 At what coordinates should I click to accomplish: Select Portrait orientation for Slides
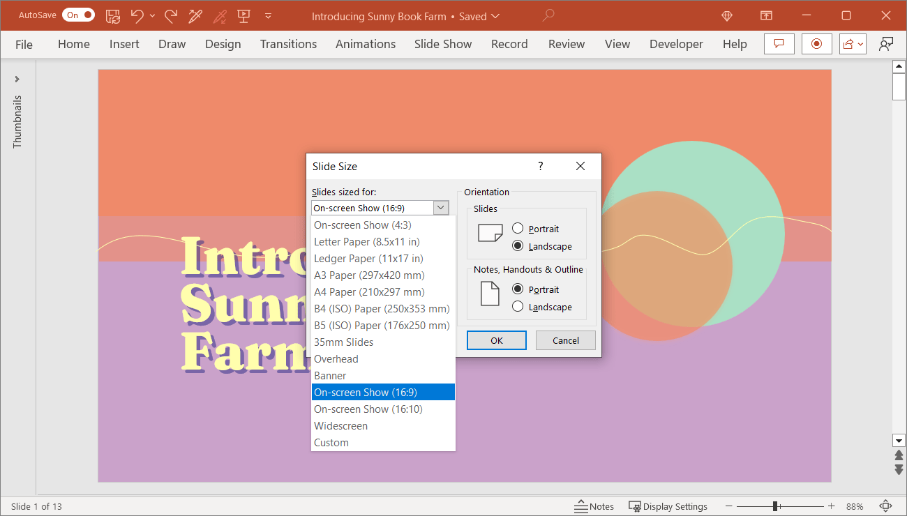pos(518,229)
